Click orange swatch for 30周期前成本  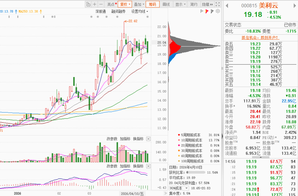[x=179, y=151]
